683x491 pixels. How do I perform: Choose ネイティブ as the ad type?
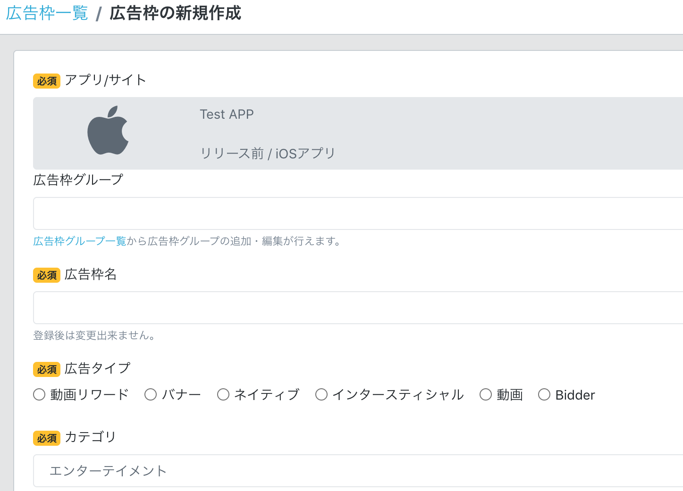pos(223,394)
